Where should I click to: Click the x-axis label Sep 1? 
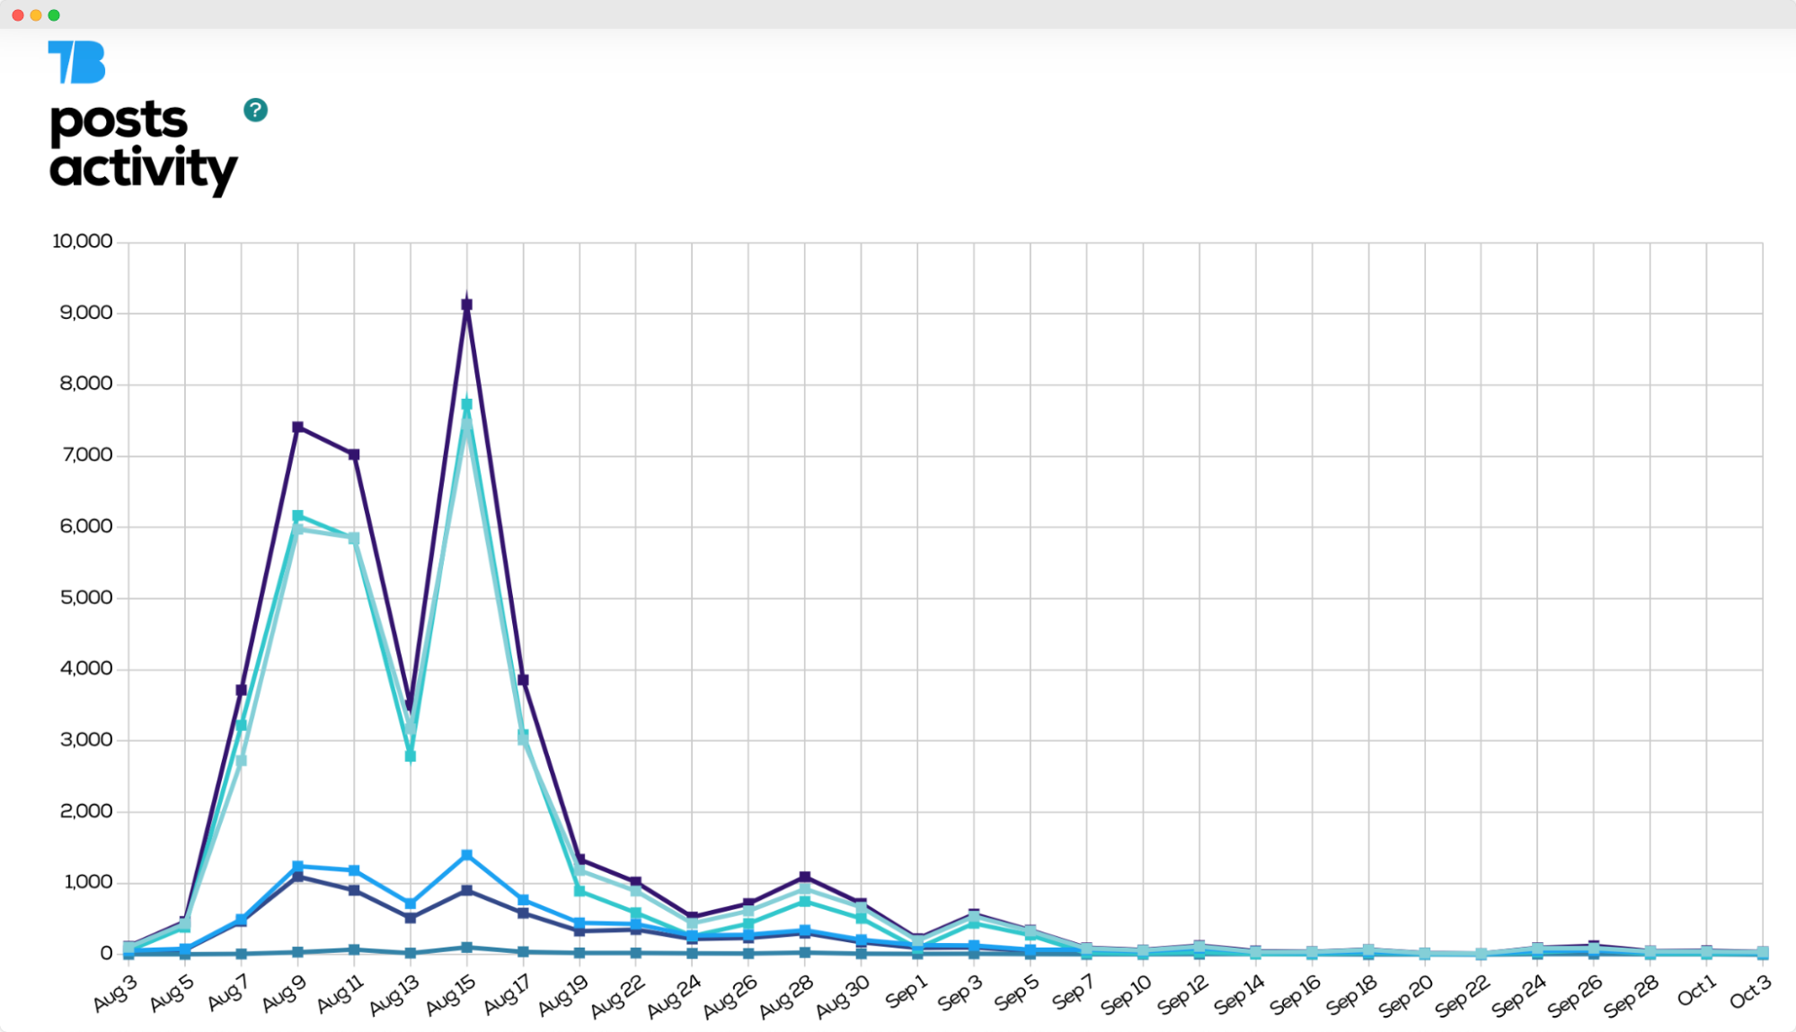(x=907, y=992)
